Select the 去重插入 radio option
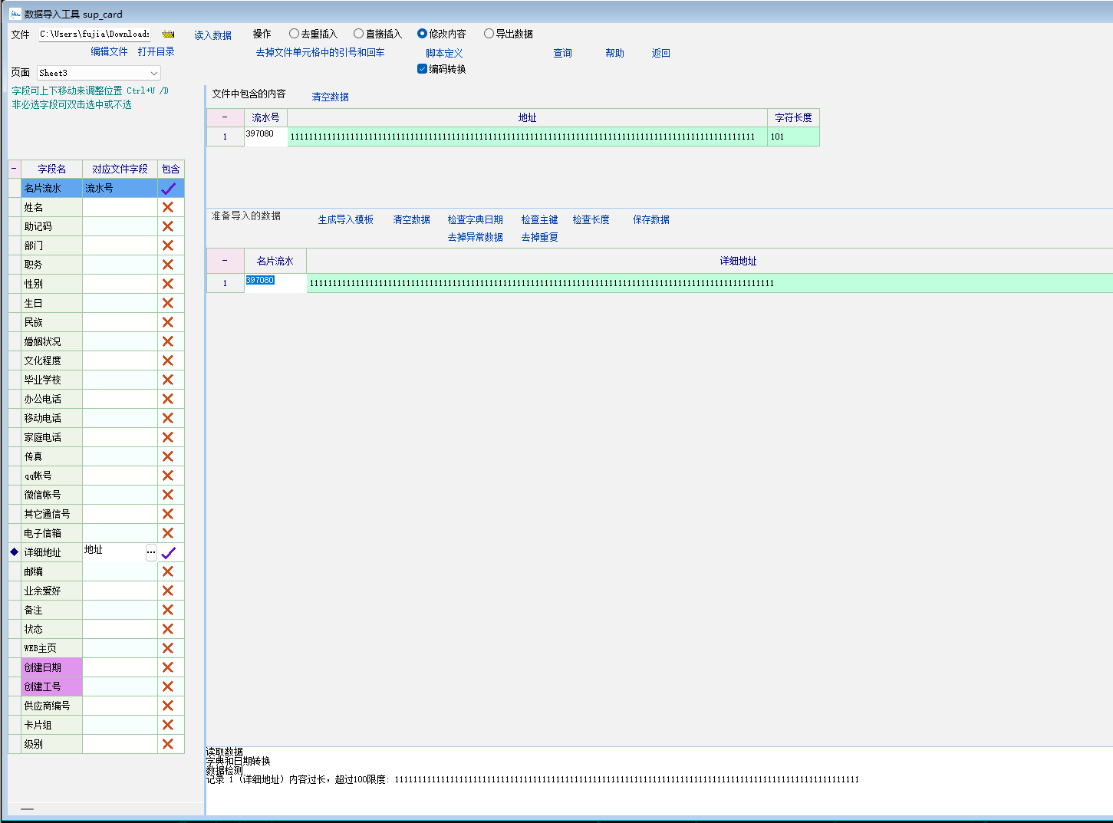Image resolution: width=1113 pixels, height=823 pixels. pos(294,34)
